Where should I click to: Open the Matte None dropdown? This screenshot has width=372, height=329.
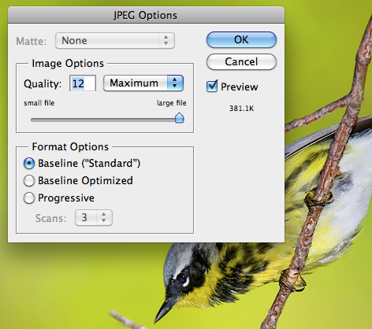pos(115,41)
